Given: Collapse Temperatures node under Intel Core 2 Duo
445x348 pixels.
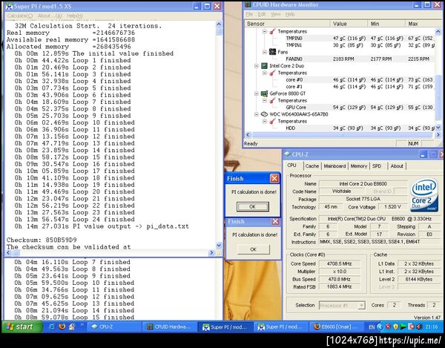Looking at the screenshot, I should 265,73.
